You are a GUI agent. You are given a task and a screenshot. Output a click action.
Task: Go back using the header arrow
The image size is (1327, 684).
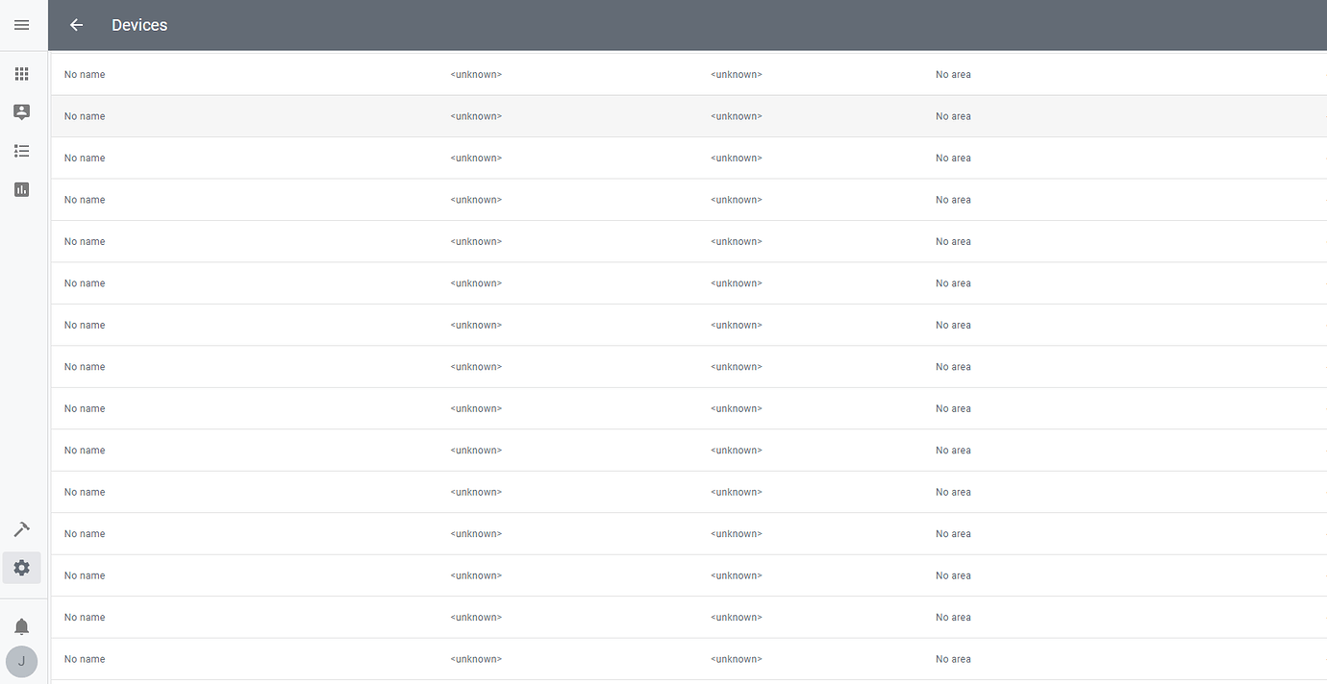(x=77, y=25)
